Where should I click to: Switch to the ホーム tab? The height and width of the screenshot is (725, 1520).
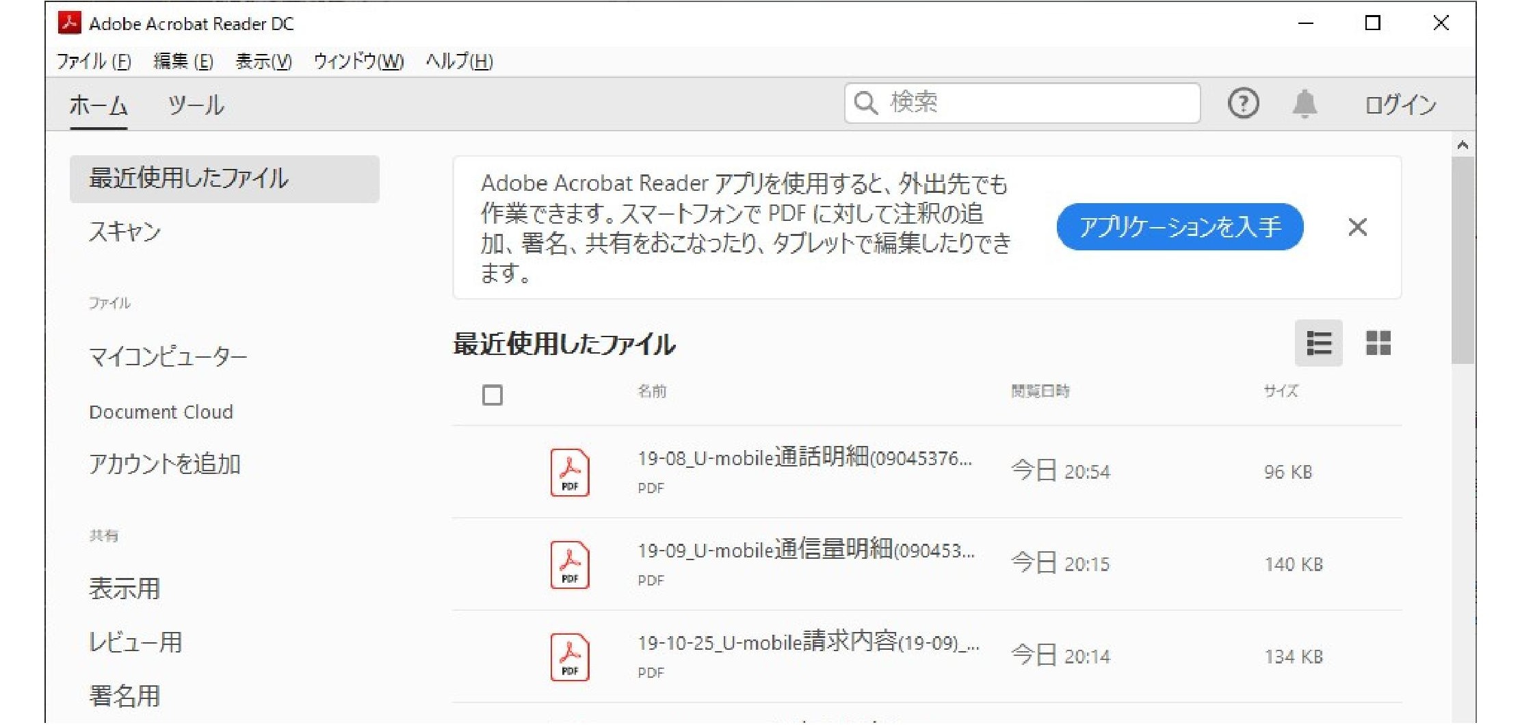[98, 105]
